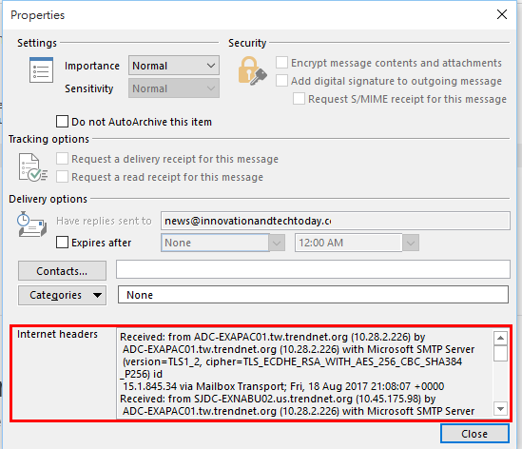This screenshot has width=522, height=449.
Task: Click the Have replies sent to label
Action: pos(104,221)
